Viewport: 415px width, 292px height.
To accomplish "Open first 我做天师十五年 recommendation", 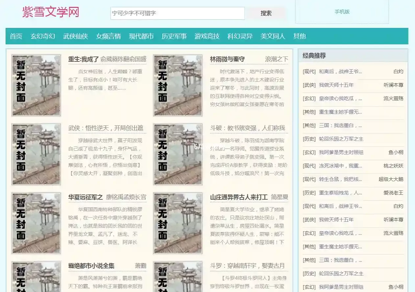I will pyautogui.click(x=336, y=85).
